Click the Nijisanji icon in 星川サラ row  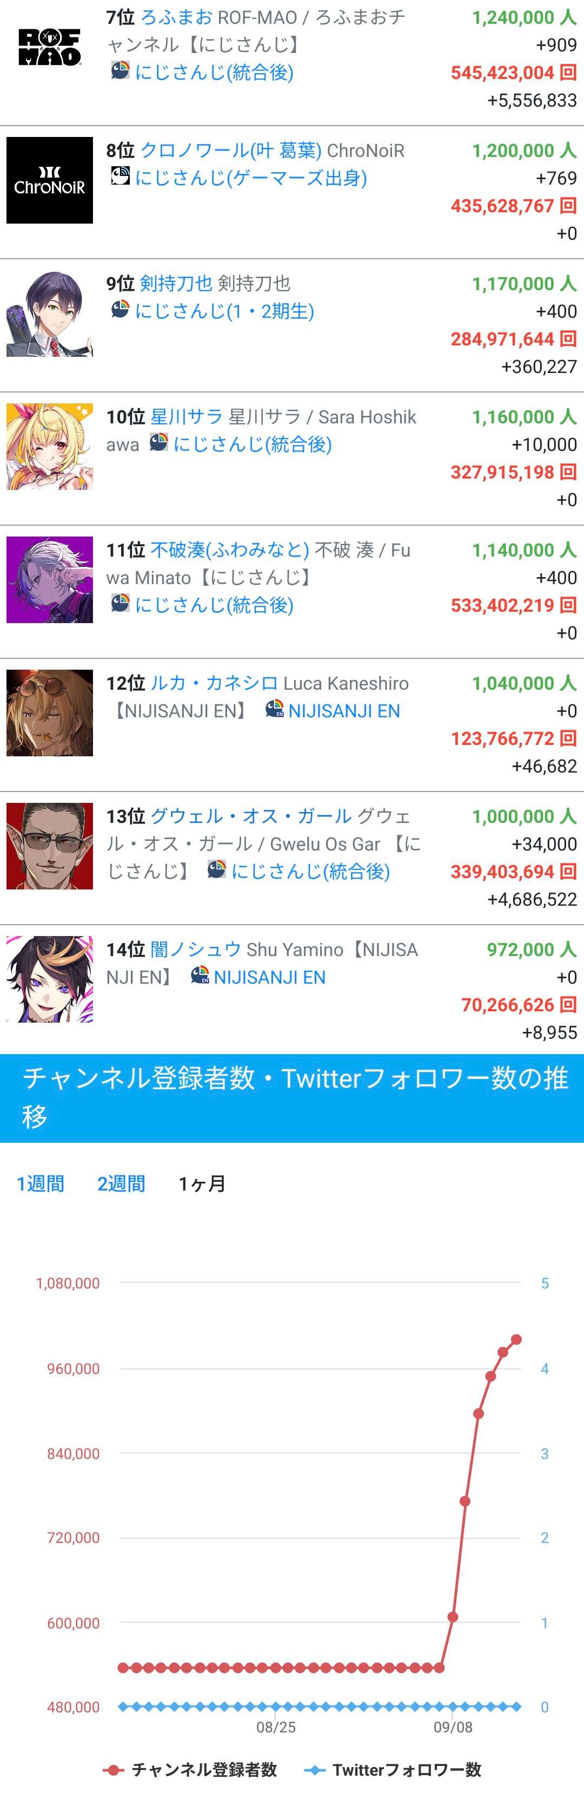pos(158,442)
